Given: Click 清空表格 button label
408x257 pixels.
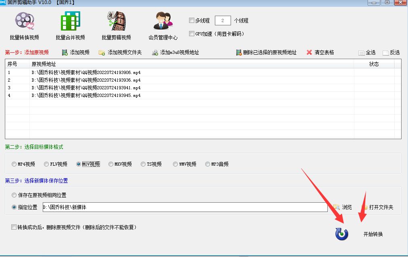Looking at the screenshot, I should 324,52.
